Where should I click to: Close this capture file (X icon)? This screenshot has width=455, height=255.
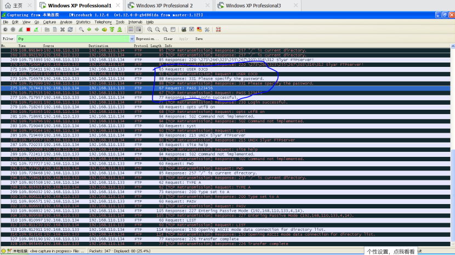point(62,30)
